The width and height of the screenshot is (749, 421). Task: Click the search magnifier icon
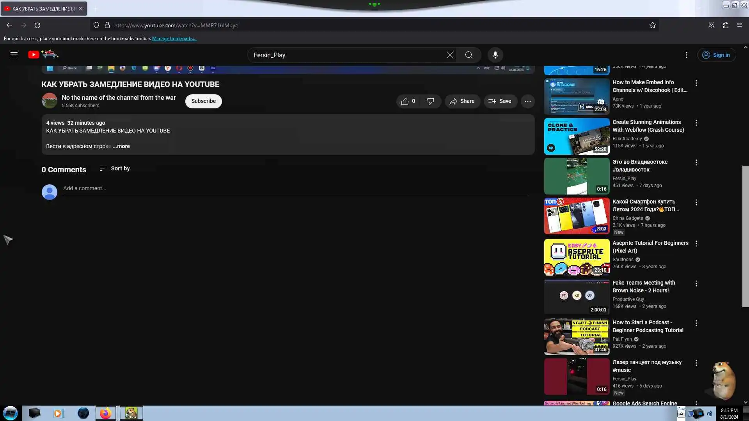point(469,55)
